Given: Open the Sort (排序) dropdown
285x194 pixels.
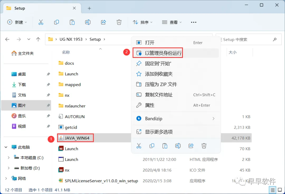Looking at the screenshot, I should click(143, 22).
